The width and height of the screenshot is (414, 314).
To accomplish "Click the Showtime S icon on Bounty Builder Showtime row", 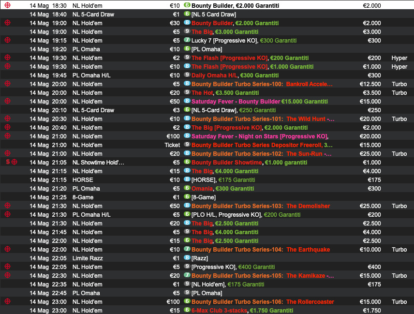I will (8, 162).
